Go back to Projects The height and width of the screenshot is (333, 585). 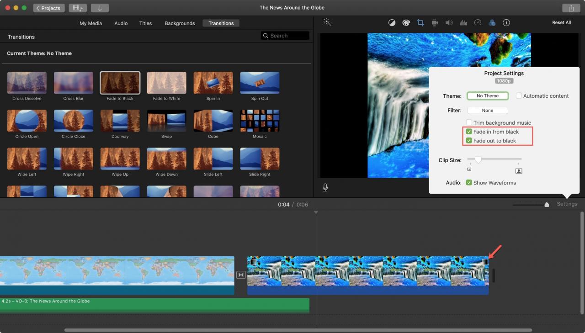[x=49, y=8]
